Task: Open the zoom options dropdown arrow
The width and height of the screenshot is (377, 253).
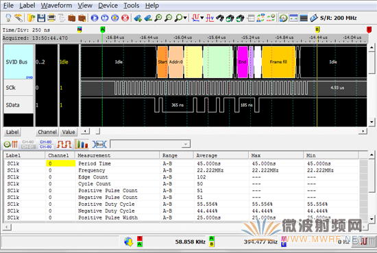Action: coord(185,18)
